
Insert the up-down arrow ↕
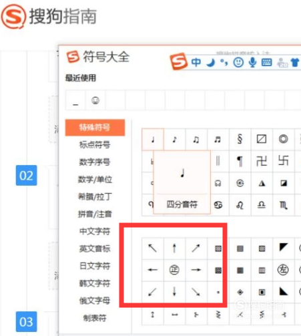[153, 315]
